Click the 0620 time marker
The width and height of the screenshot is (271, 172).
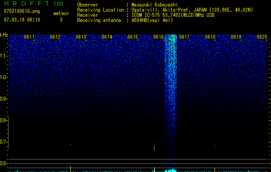262,37
